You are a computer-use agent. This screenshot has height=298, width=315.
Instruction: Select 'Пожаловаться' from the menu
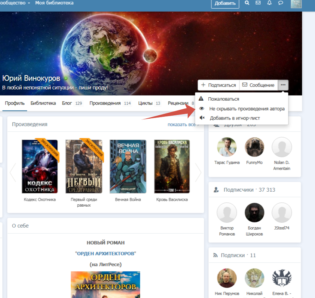point(224,99)
